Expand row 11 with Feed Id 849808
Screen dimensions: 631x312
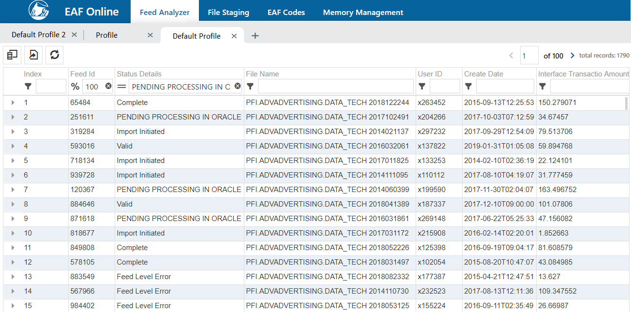coord(13,248)
